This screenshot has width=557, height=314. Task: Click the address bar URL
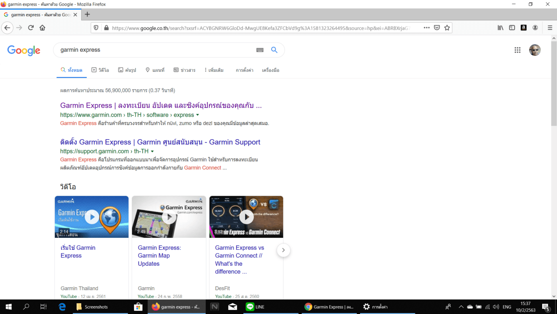pos(261,28)
